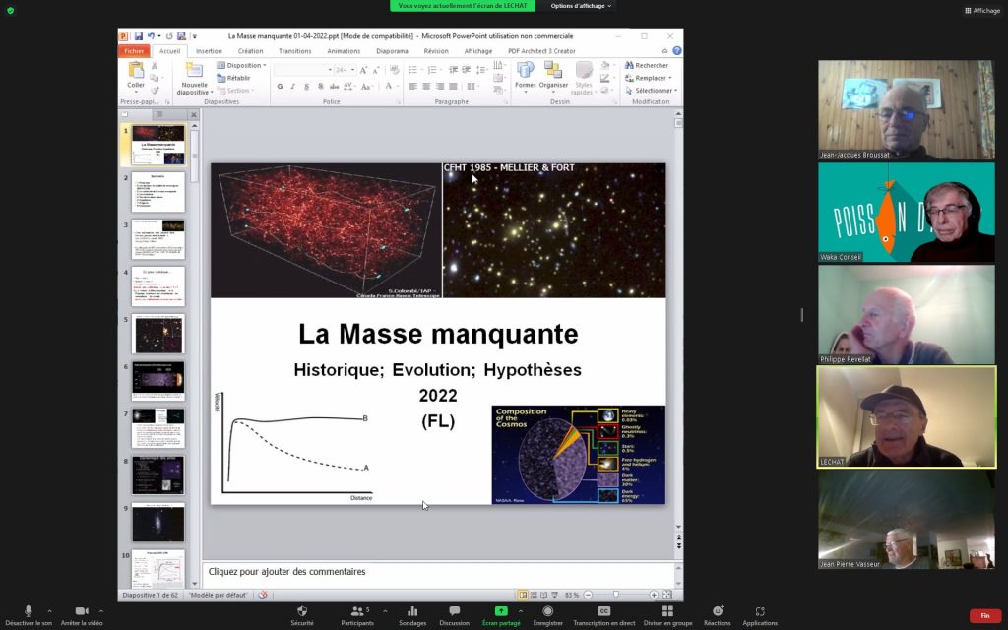
Task: Open the Création ribbon tab
Action: pos(250,51)
